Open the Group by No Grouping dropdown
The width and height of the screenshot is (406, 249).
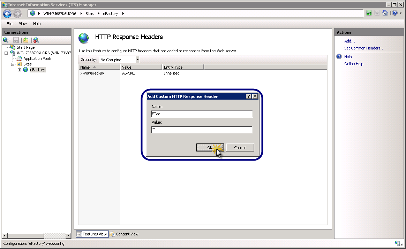tap(137, 60)
